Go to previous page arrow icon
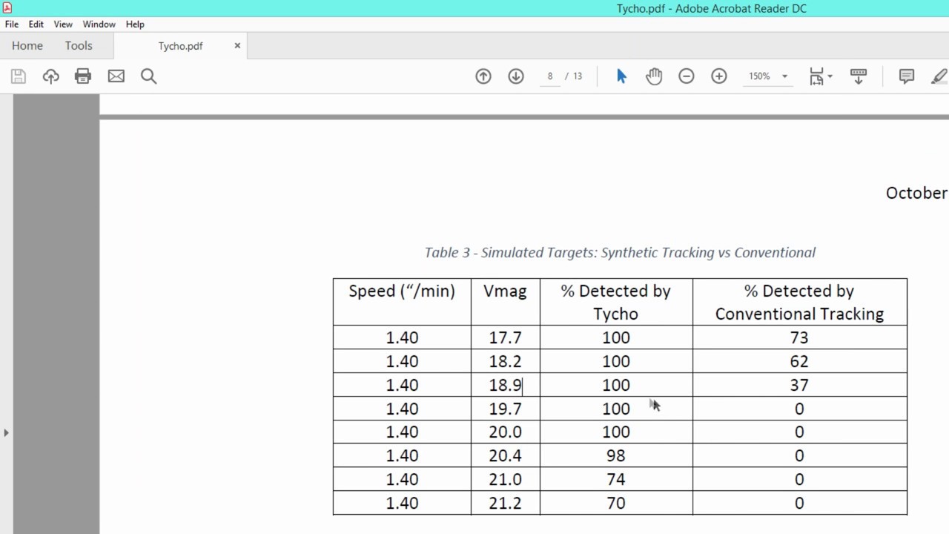The image size is (949, 534). [483, 76]
